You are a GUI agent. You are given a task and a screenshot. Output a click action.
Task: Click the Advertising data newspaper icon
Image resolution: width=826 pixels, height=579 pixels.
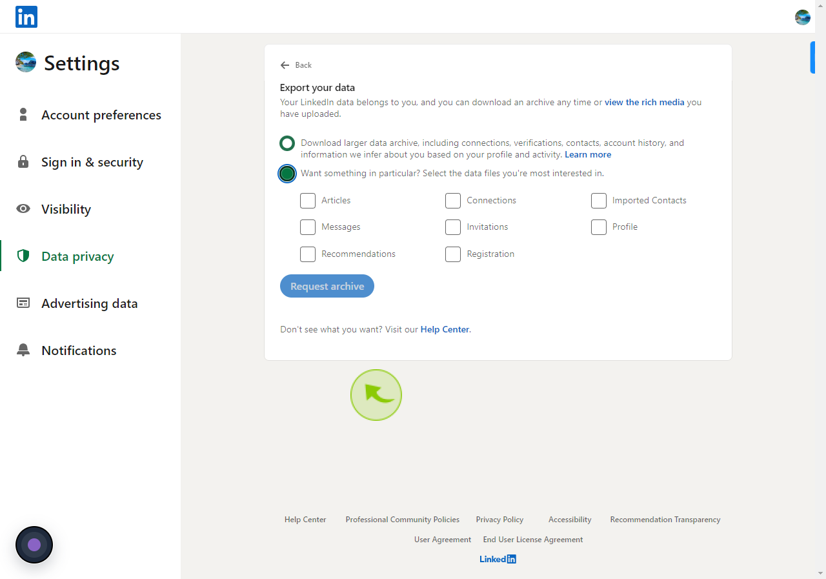pyautogui.click(x=23, y=303)
